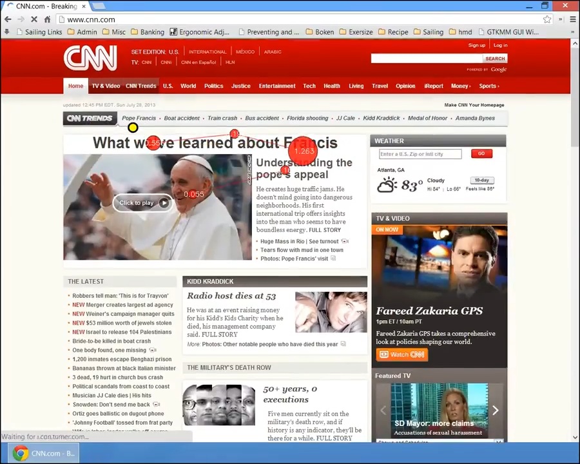
Task: Show next Featured TV item arrow
Action: (x=496, y=410)
